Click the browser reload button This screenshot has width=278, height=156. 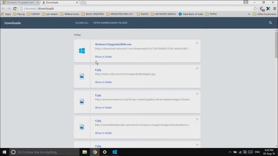pos(15,9)
